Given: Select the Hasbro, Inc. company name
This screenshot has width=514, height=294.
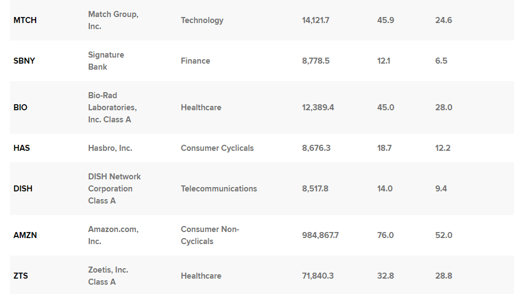Looking at the screenshot, I should click(x=110, y=148).
